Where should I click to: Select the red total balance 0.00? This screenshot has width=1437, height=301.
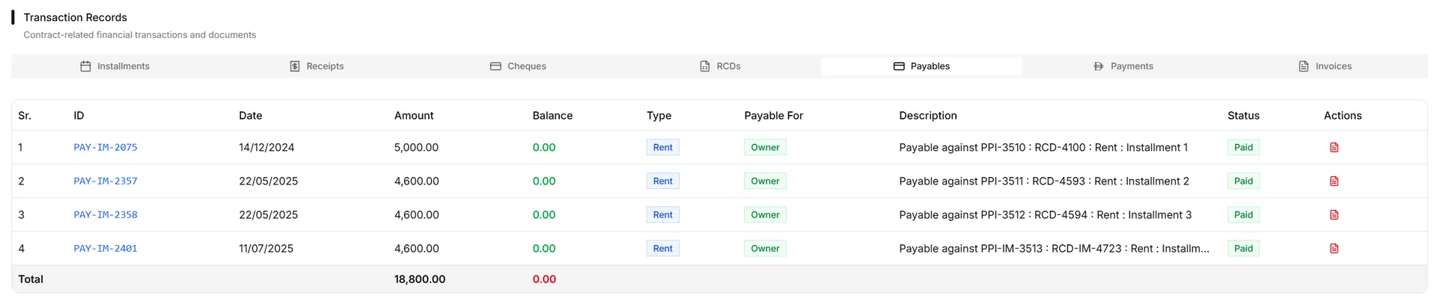(x=544, y=279)
